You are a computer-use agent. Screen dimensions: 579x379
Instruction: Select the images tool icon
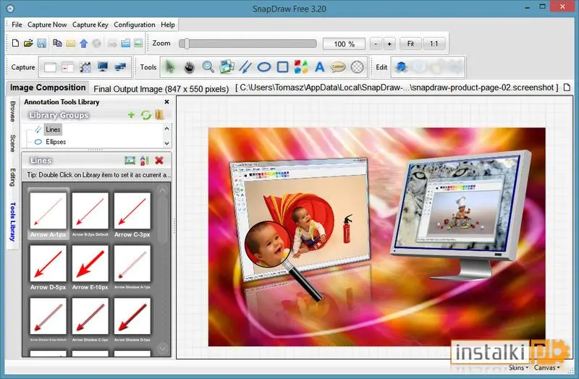tap(227, 67)
